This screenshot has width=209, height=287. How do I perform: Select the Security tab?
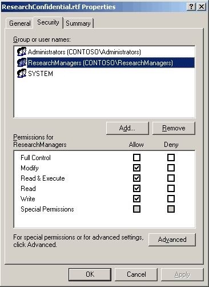click(x=48, y=22)
